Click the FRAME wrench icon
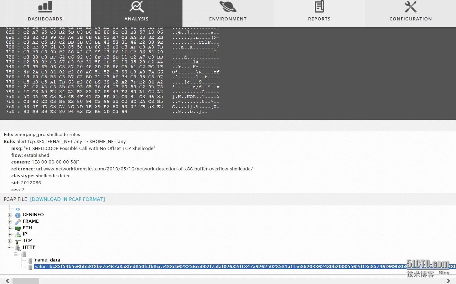The image size is (456, 284). click(18, 222)
